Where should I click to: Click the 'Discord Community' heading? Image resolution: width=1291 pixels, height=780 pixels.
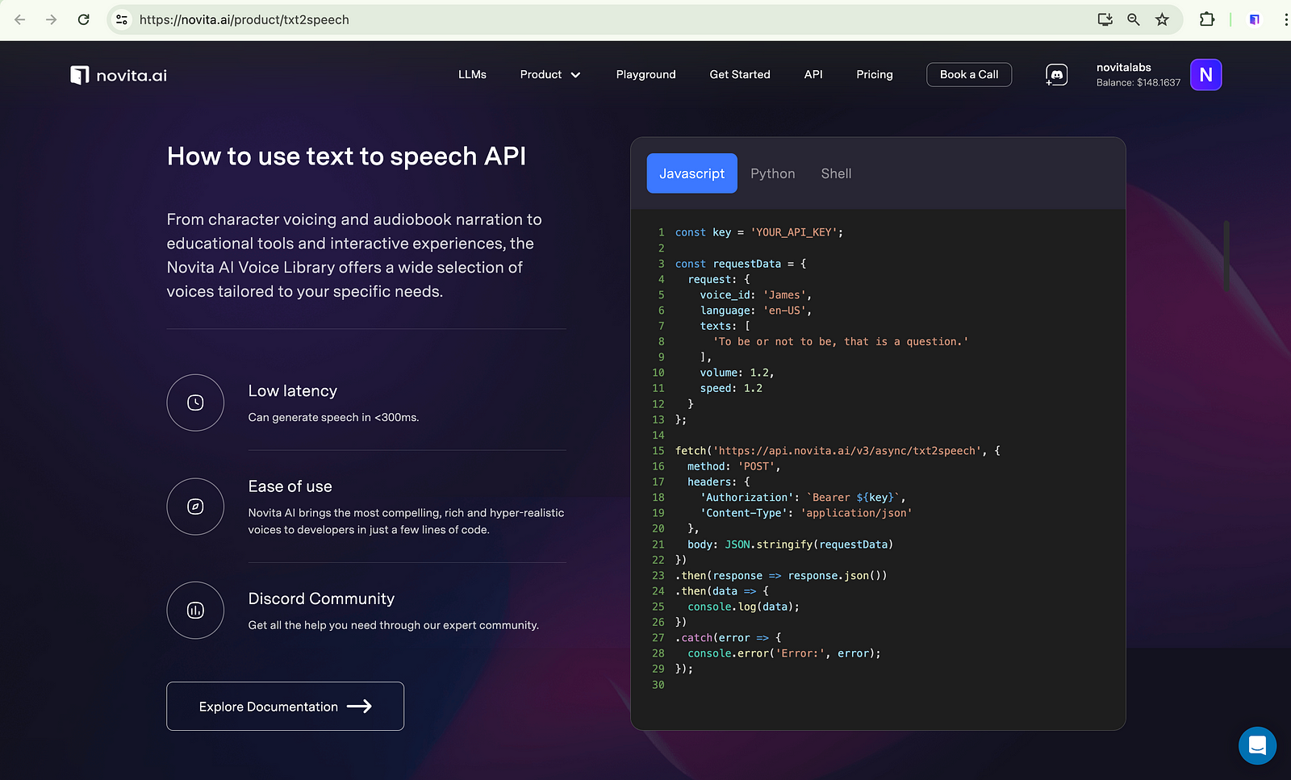321,599
